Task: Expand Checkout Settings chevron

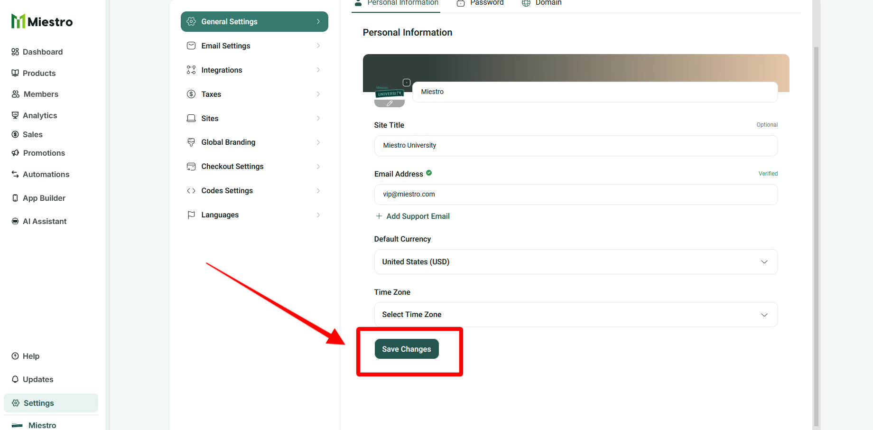Action: point(318,167)
